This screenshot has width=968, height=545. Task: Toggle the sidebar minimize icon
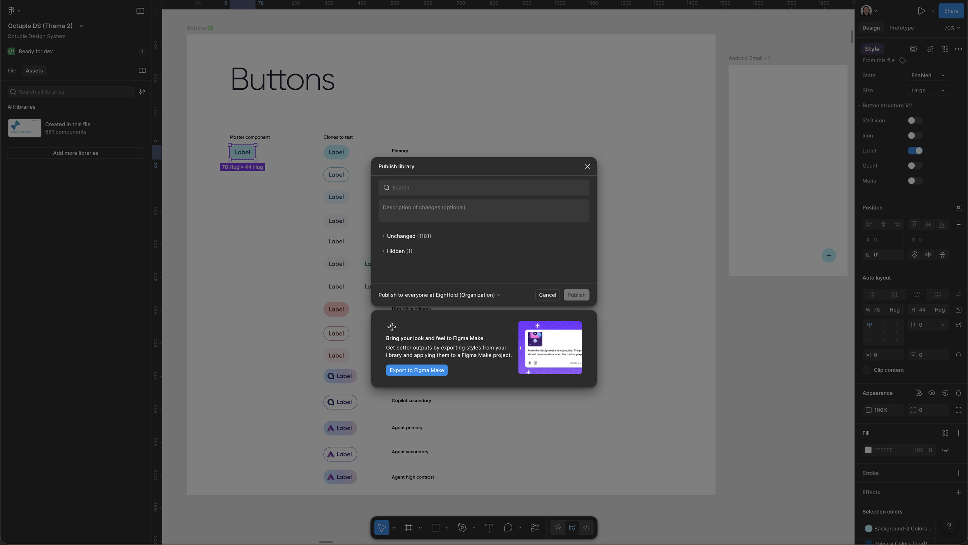(x=140, y=11)
